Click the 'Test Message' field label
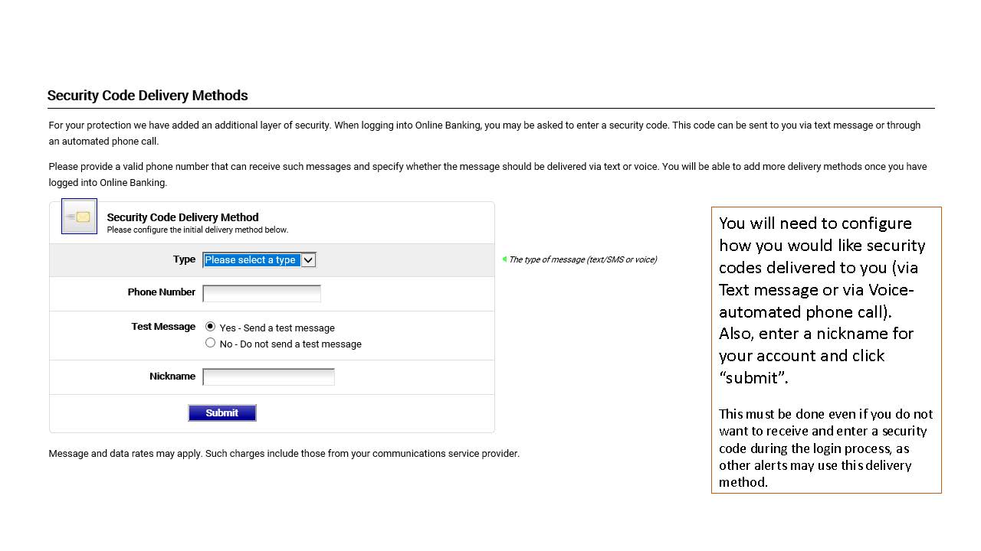 (x=163, y=327)
